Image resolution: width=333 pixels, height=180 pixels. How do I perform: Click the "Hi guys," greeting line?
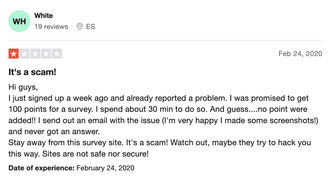pos(23,87)
